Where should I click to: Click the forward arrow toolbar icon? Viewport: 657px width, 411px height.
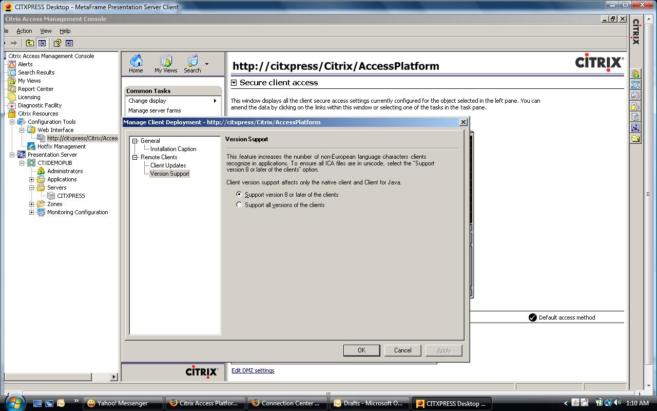14,43
